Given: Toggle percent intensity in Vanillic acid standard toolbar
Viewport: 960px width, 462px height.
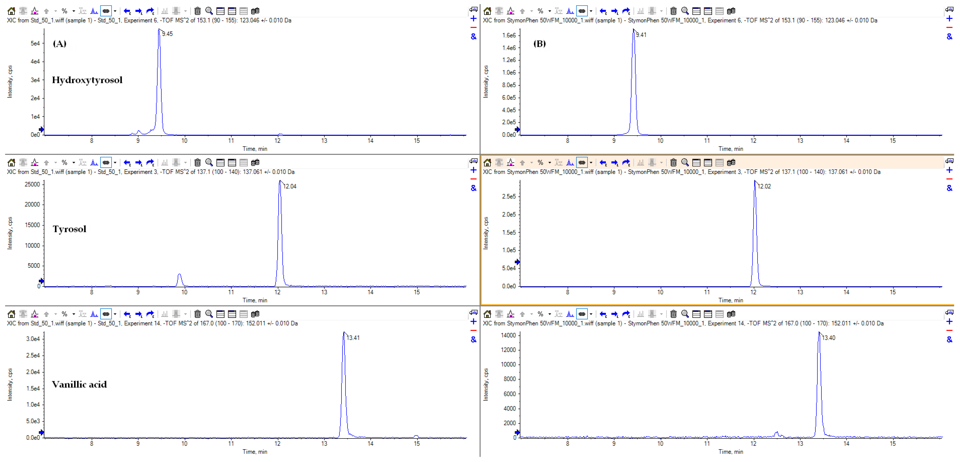Looking at the screenshot, I should (64, 314).
